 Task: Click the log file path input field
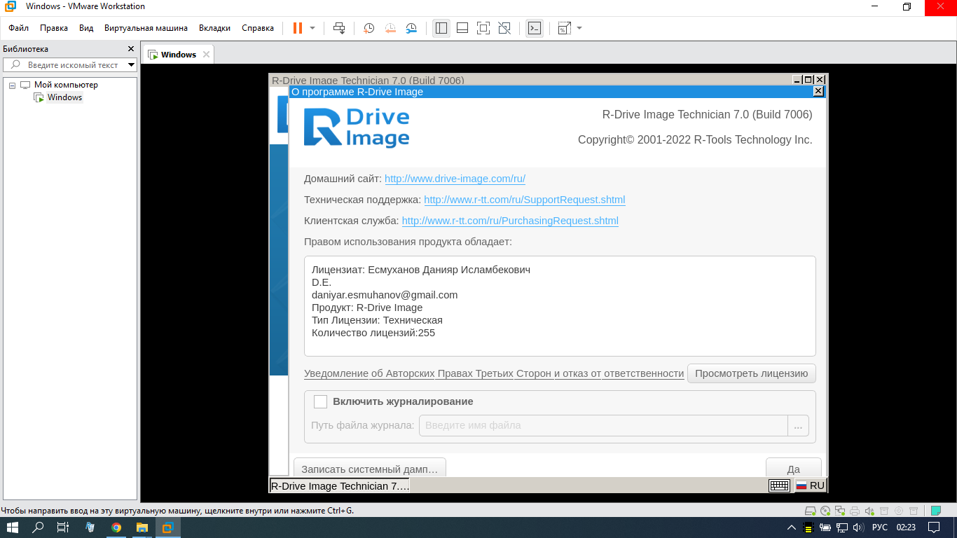pos(603,425)
